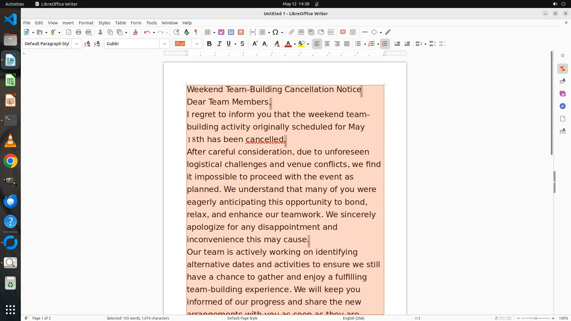Image resolution: width=571 pixels, height=321 pixels.
Task: Click Export as PDF icon
Action: tap(69, 32)
